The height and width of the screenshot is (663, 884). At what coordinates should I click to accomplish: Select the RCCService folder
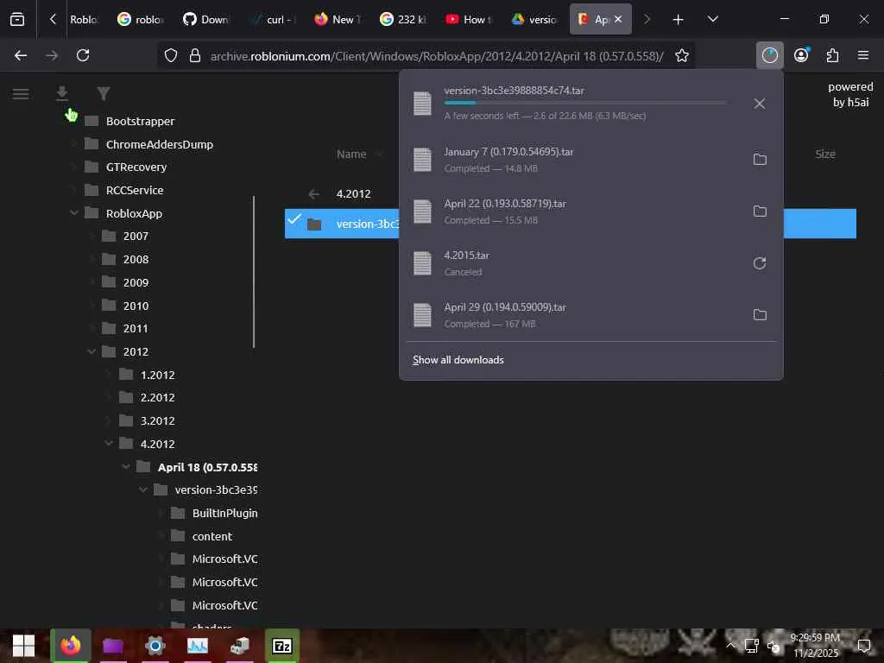click(134, 190)
